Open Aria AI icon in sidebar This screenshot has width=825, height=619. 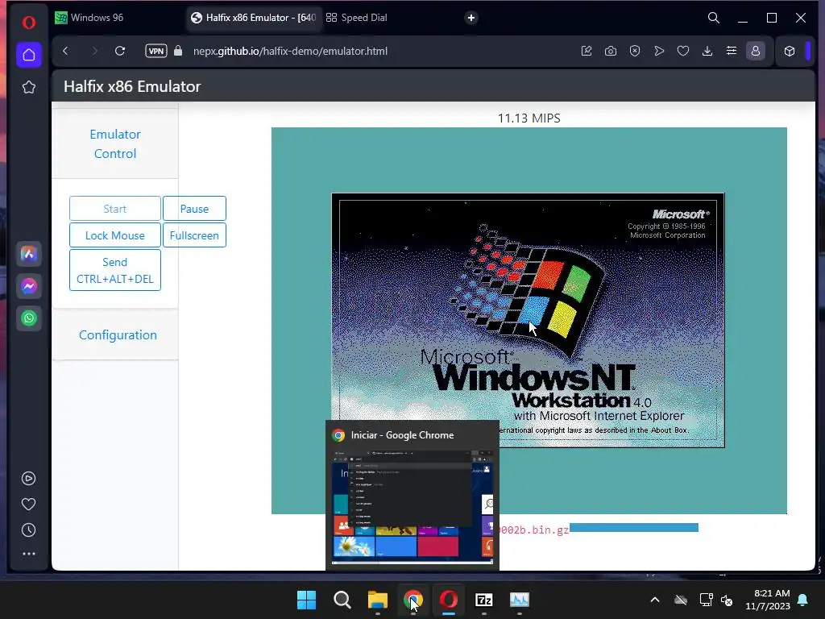click(x=29, y=254)
